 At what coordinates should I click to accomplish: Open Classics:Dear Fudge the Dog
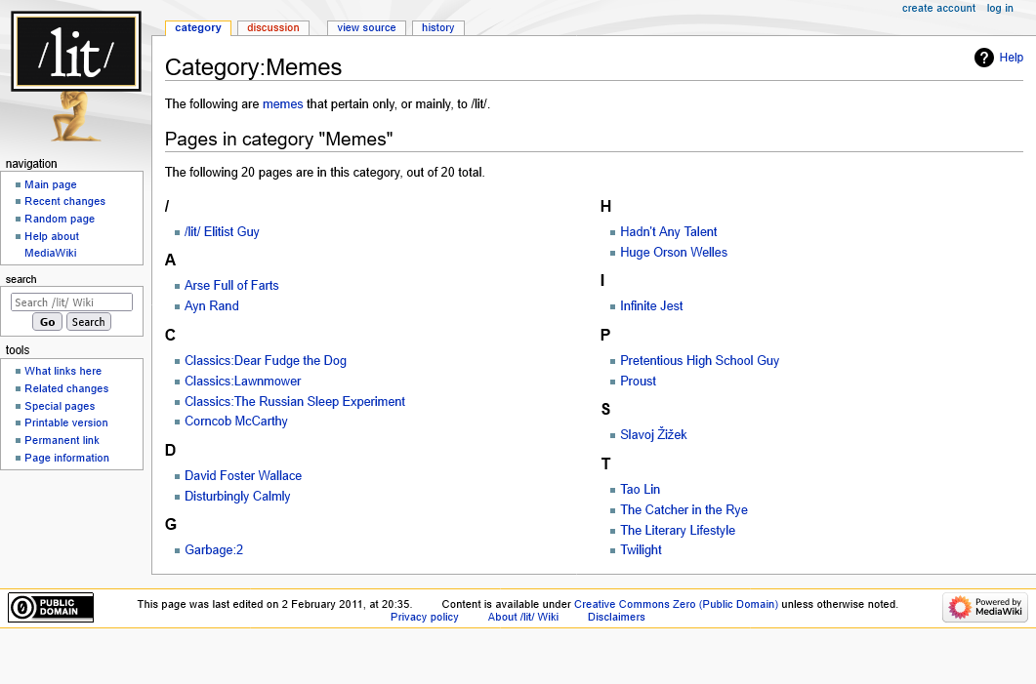point(265,360)
